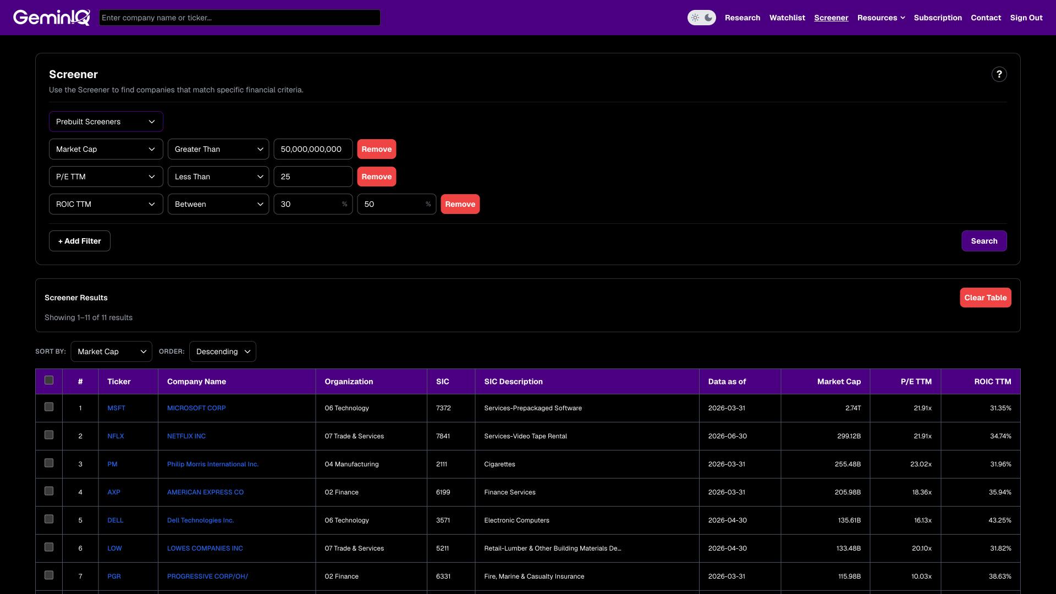
Task: Remove the ROIC TTM filter
Action: coord(460,204)
